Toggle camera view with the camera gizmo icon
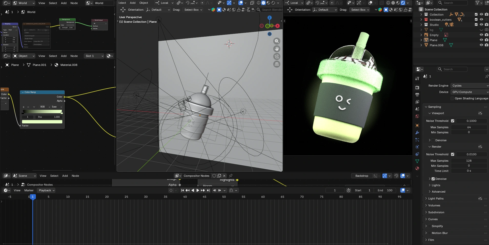This screenshot has width=489, height=245. pyautogui.click(x=277, y=56)
